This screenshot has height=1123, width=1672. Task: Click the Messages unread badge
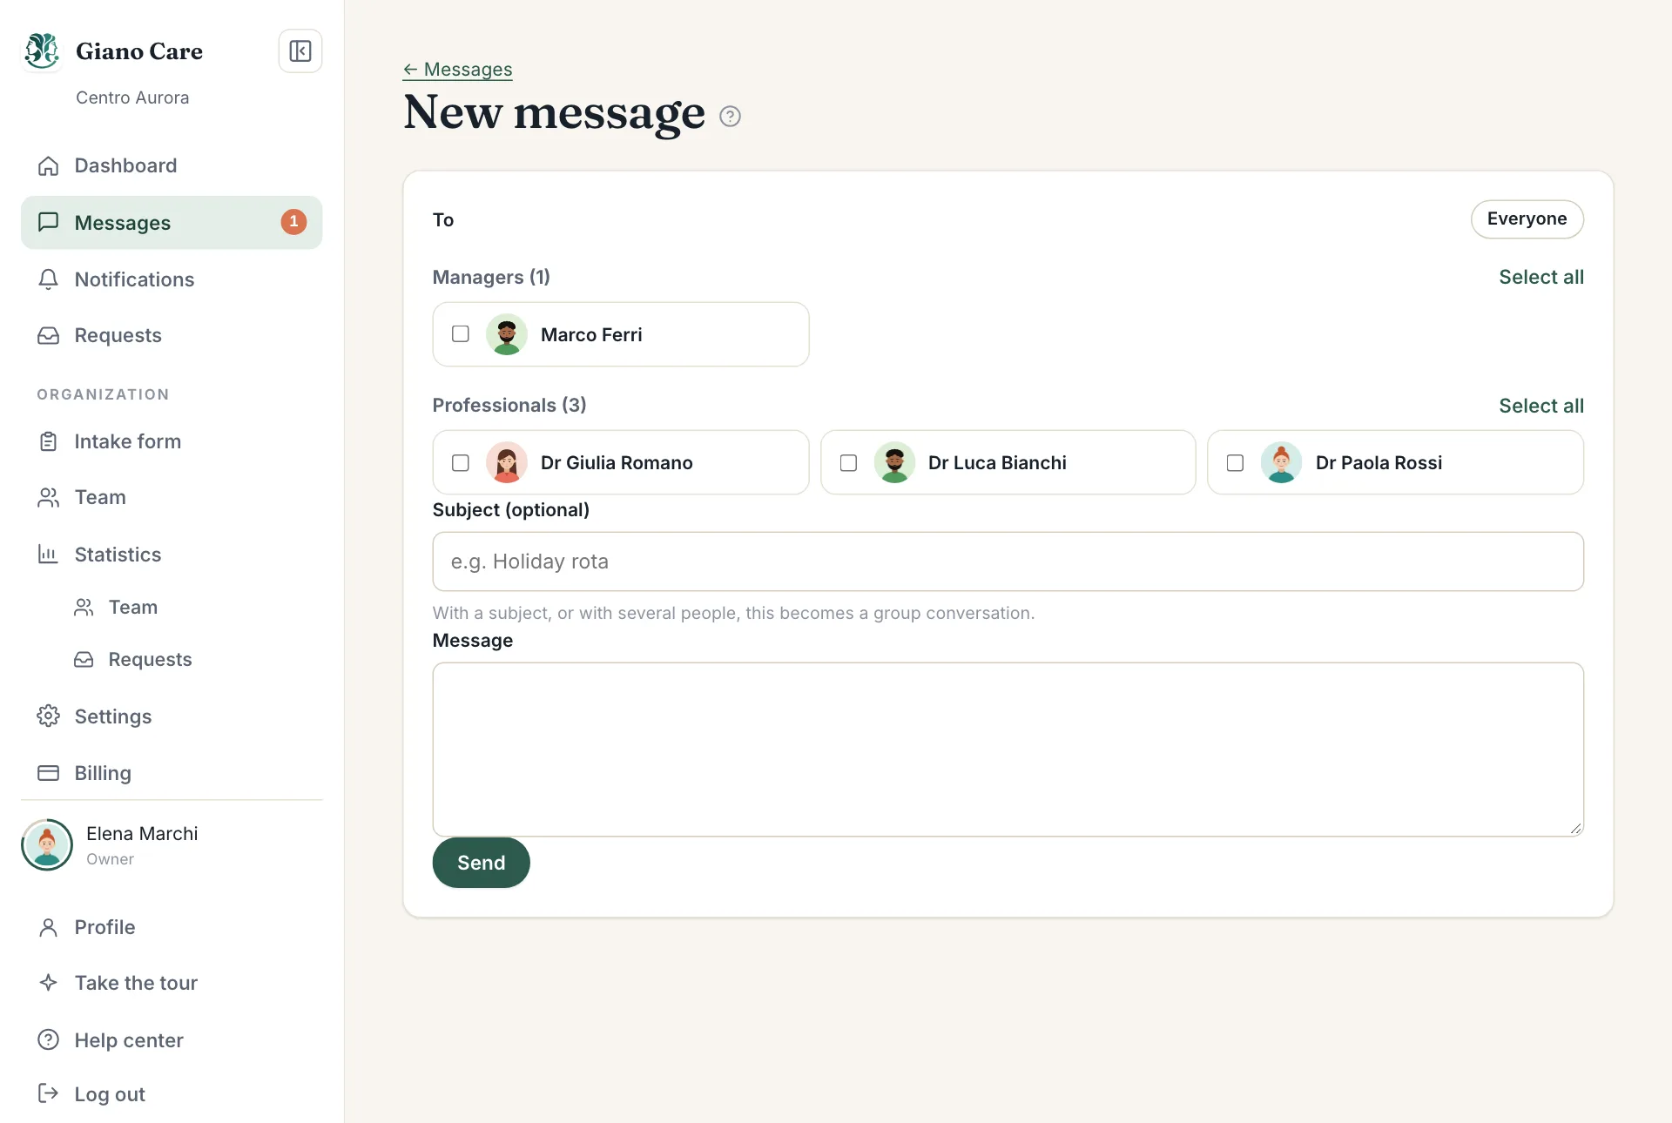point(293,222)
